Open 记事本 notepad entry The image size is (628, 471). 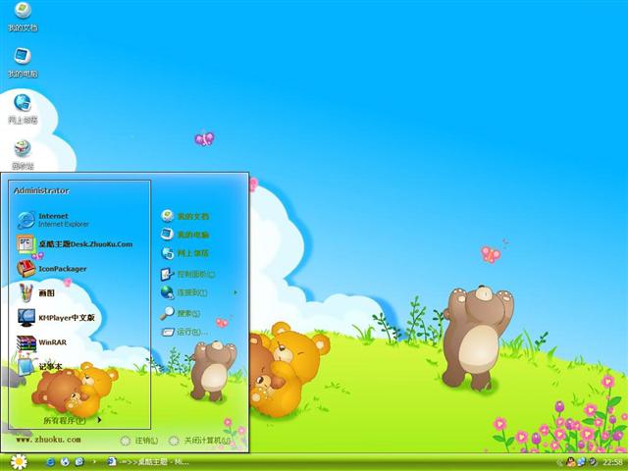pyautogui.click(x=39, y=366)
